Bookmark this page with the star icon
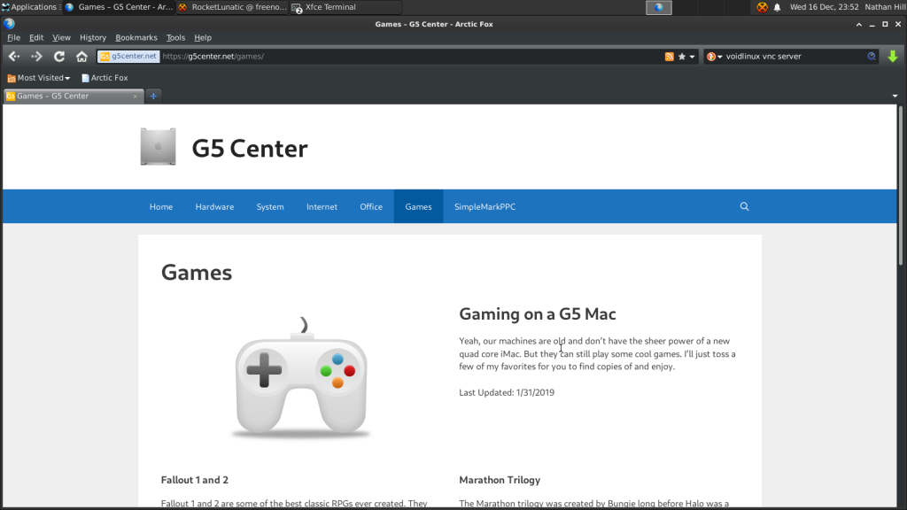 point(682,56)
